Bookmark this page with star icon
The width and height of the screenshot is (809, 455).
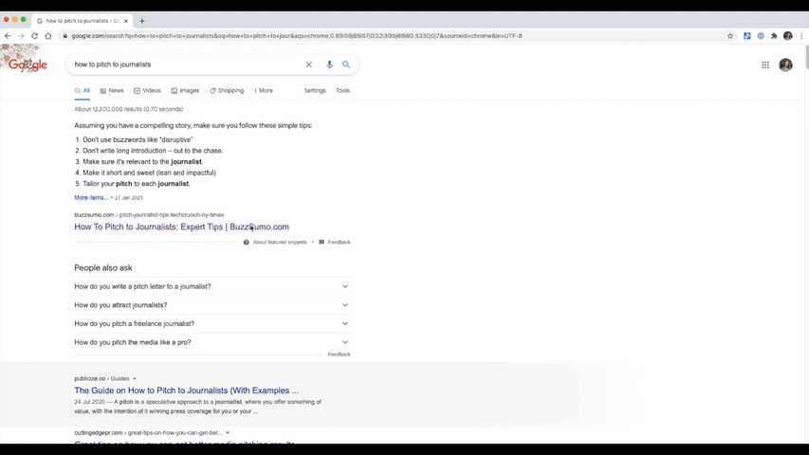730,36
